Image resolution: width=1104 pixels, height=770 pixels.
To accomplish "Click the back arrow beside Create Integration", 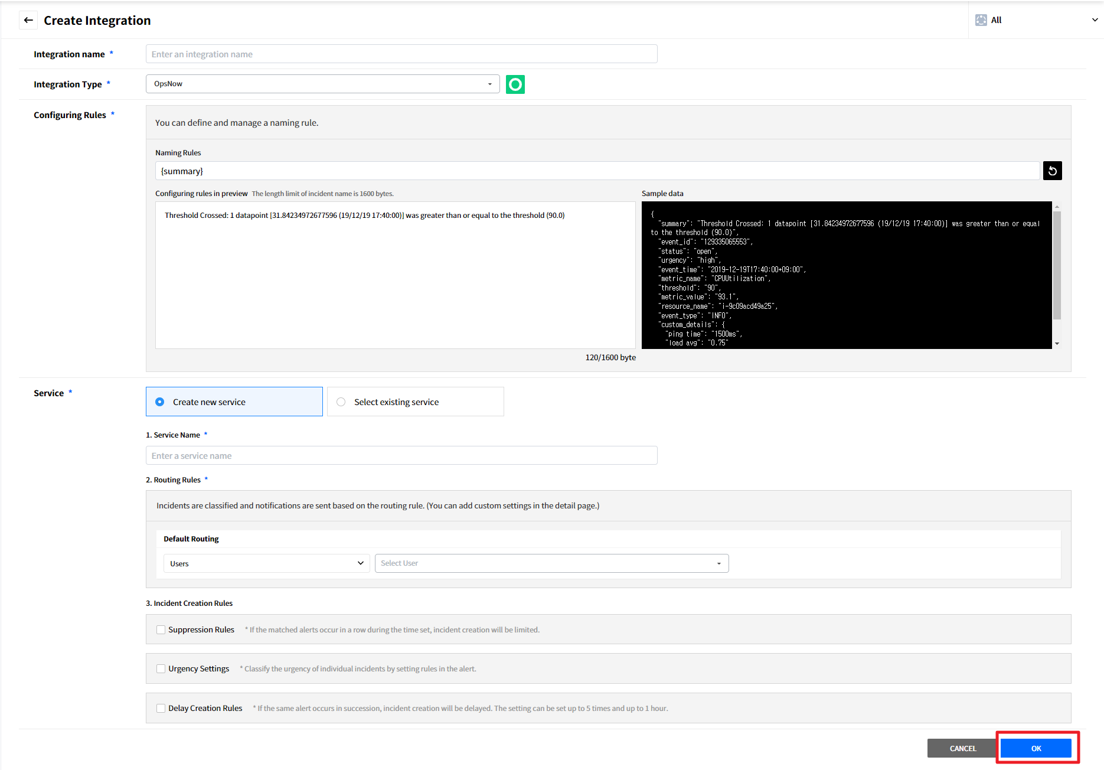I will [28, 20].
